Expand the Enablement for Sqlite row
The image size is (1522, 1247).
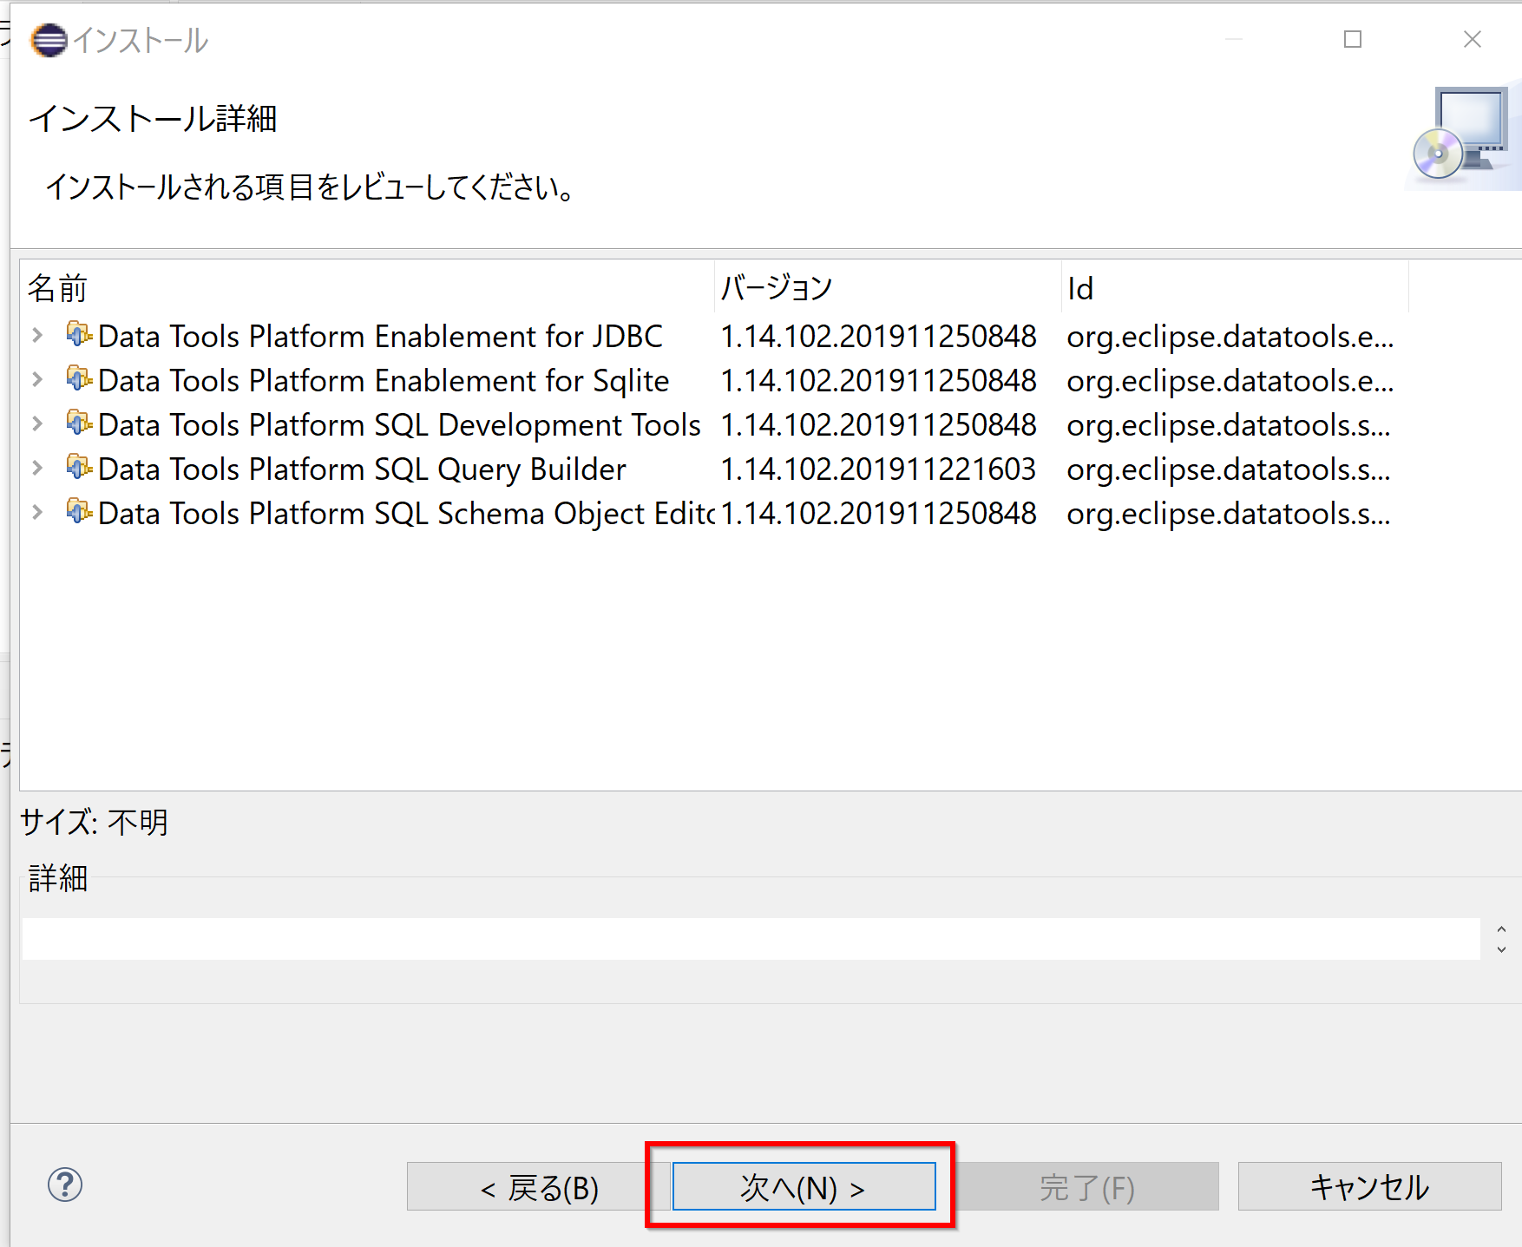(37, 379)
